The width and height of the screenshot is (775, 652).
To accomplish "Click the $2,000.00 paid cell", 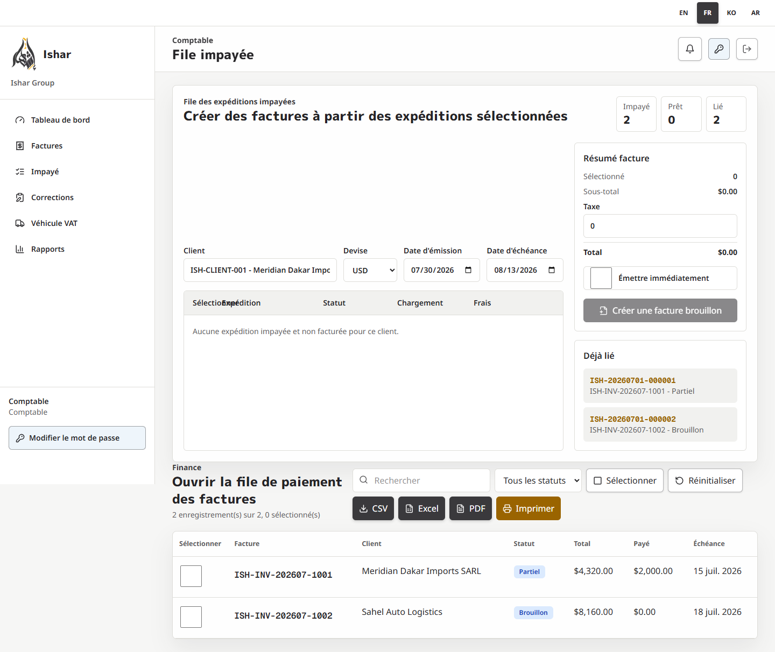I will click(653, 571).
